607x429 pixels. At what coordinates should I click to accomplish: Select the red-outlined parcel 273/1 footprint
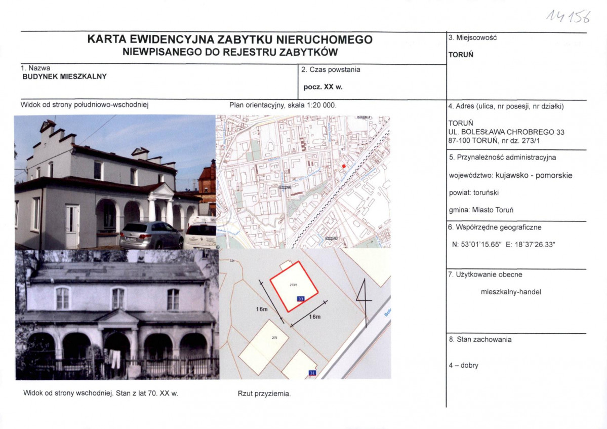pos(294,287)
